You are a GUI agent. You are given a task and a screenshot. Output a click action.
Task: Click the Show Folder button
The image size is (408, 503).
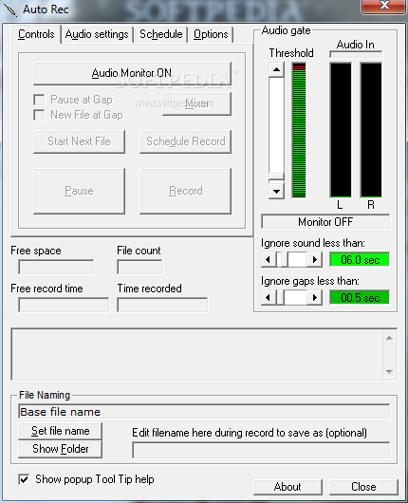(61, 449)
